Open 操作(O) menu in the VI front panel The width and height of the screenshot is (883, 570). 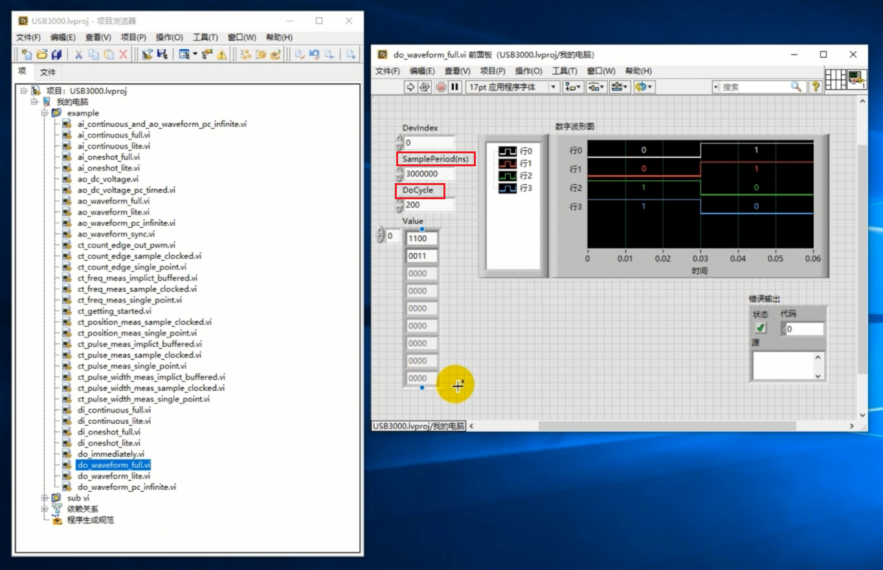(x=529, y=71)
